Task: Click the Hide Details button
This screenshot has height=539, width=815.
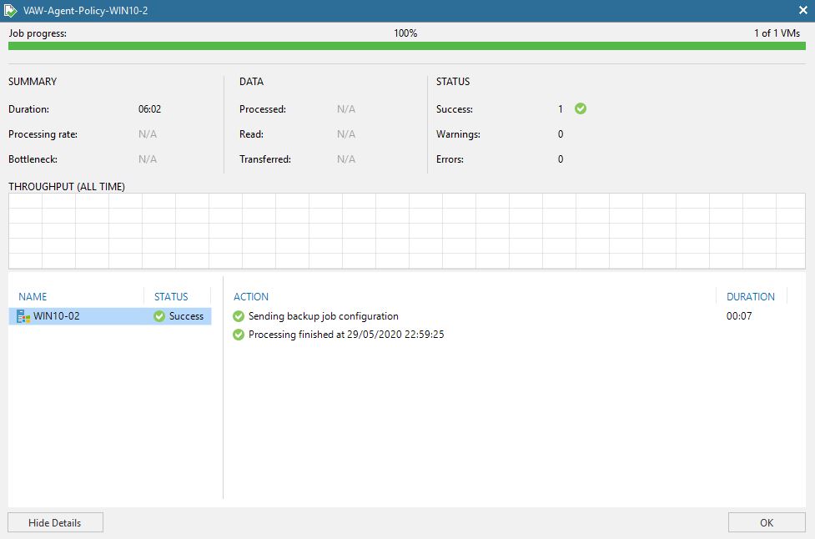Action: 55,522
